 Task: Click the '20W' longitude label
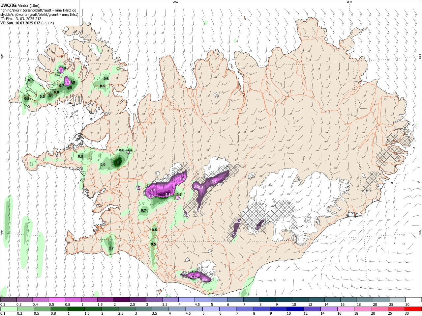click(x=175, y=2)
